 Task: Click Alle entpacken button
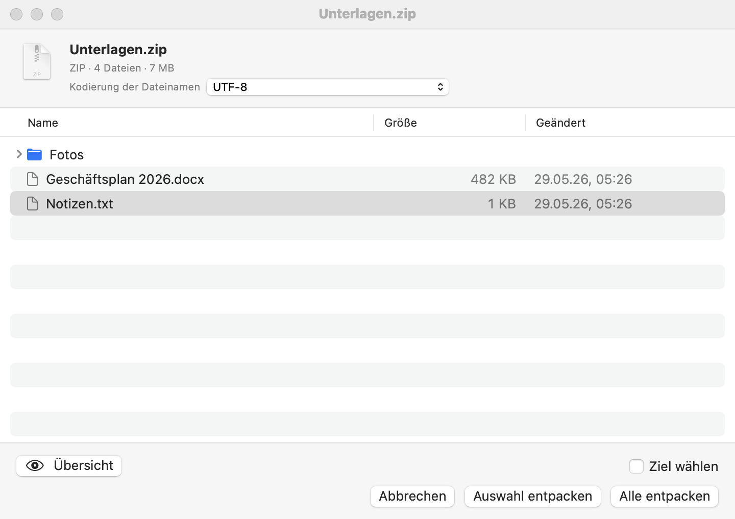pyautogui.click(x=665, y=497)
